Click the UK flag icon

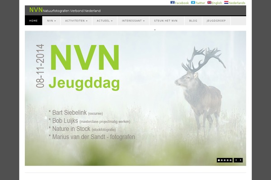pos(209,2)
